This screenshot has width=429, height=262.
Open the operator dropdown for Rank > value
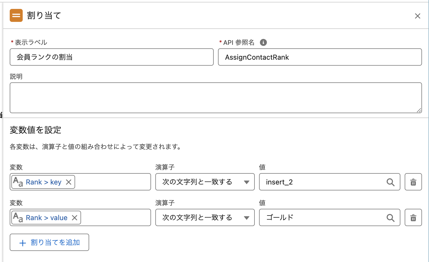coord(205,218)
